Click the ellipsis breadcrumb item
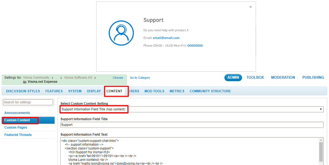This screenshot has height=165, width=329. pos(57,78)
